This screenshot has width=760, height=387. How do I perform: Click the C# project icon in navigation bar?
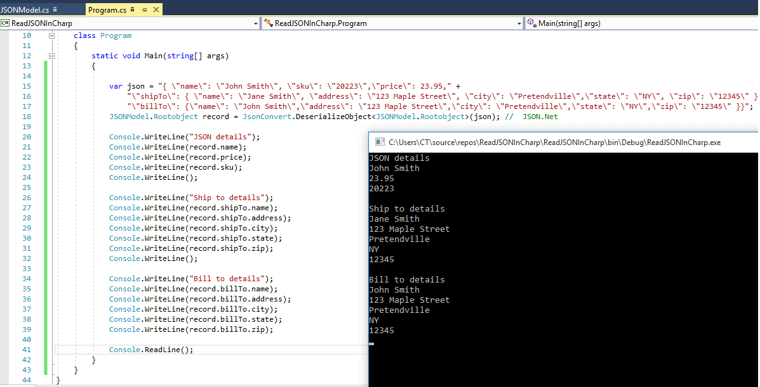pyautogui.click(x=6, y=23)
